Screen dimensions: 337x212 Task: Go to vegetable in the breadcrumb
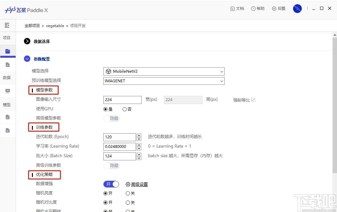point(55,26)
